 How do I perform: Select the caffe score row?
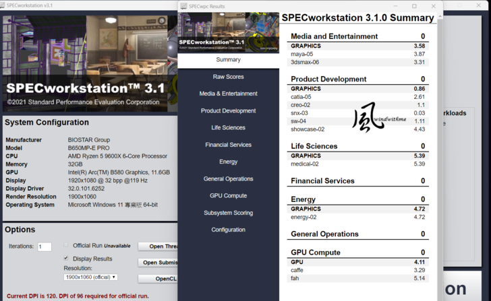pos(357,271)
